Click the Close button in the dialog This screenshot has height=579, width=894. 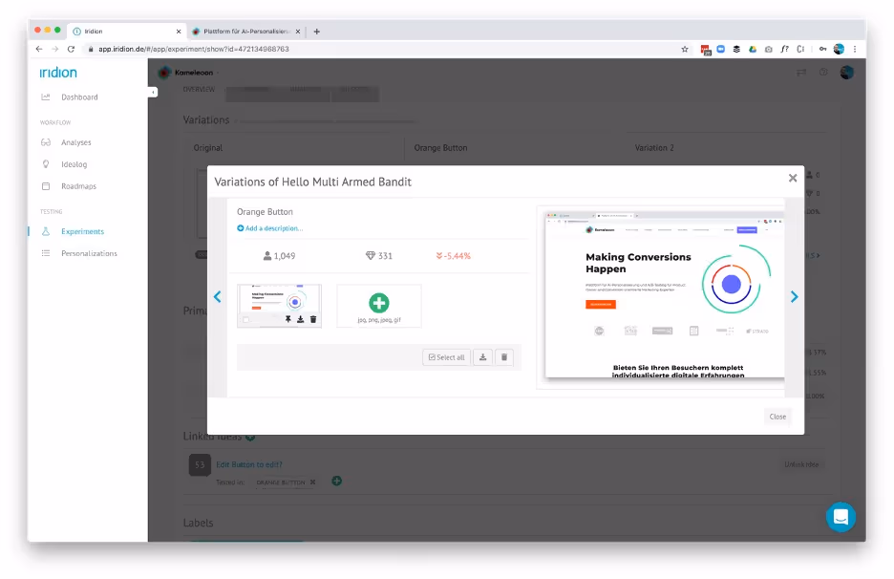(x=777, y=417)
